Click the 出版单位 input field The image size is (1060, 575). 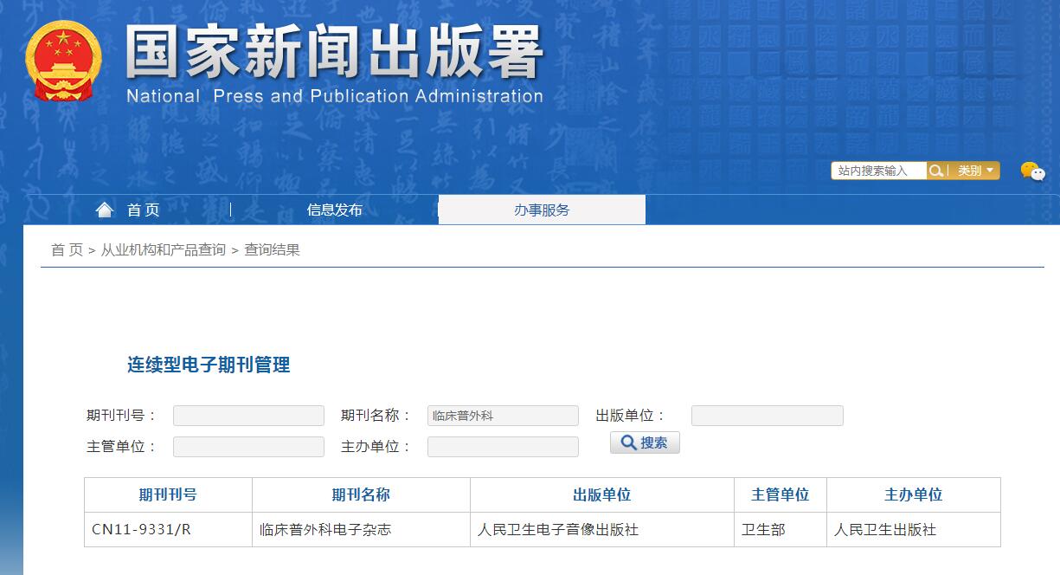[767, 415]
